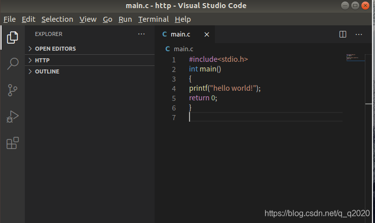Open the Run menu

(125, 19)
